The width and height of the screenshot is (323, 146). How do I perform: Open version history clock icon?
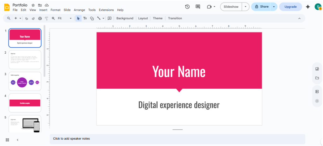[187, 7]
